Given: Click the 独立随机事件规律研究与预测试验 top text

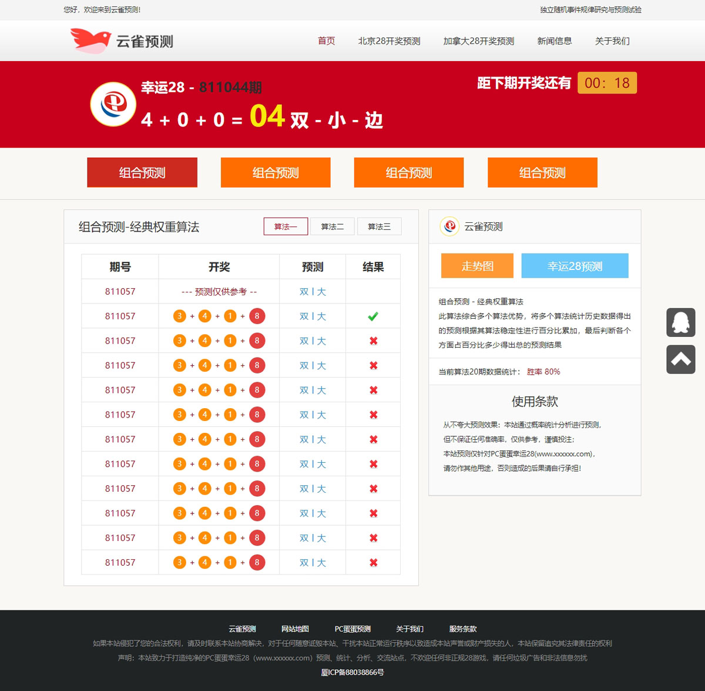Looking at the screenshot, I should coord(591,10).
